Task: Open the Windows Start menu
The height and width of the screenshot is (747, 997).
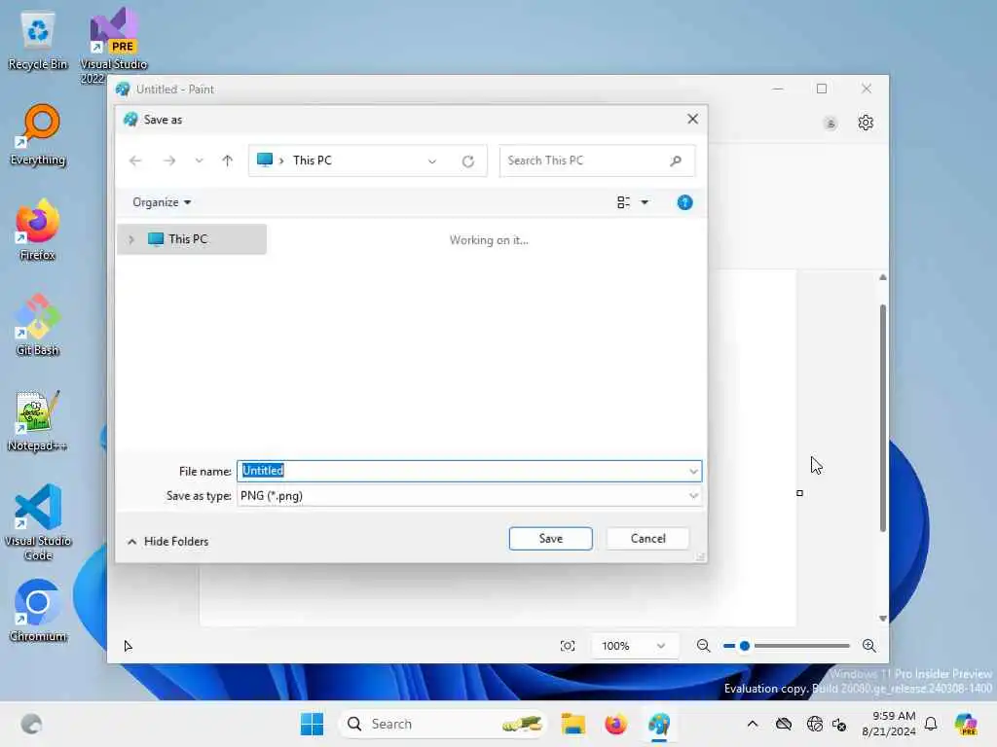Action: point(312,724)
